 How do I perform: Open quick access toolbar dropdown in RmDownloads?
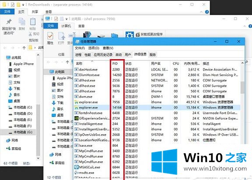coord(23,5)
